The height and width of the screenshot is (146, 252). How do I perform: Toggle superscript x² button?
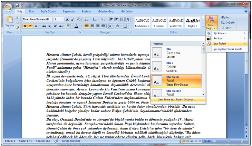[55, 26]
